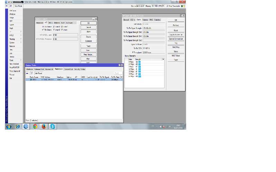The width and height of the screenshot is (276, 172).
Task: Click MAC Ping in AP Client window
Action: point(176,47)
